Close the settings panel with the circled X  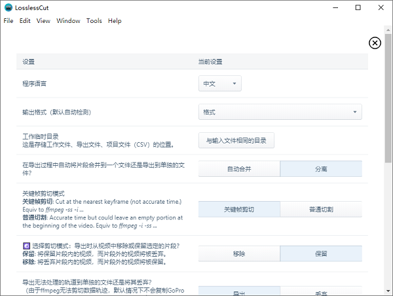375,43
